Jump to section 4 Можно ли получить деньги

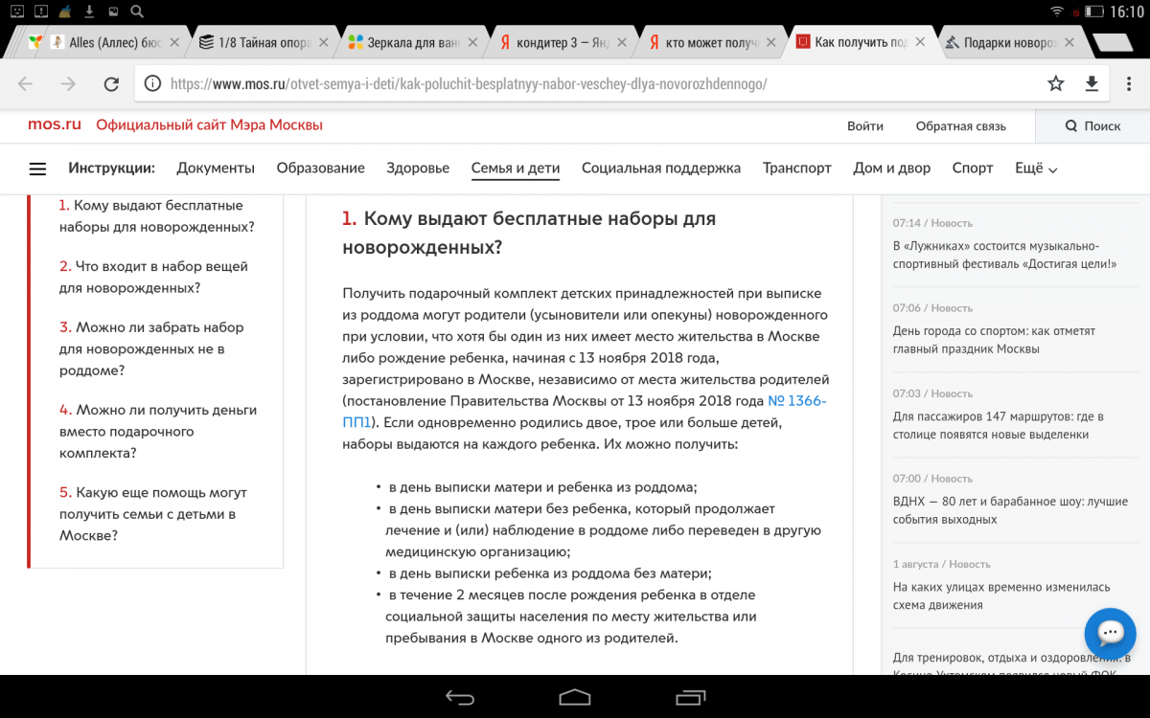157,432
